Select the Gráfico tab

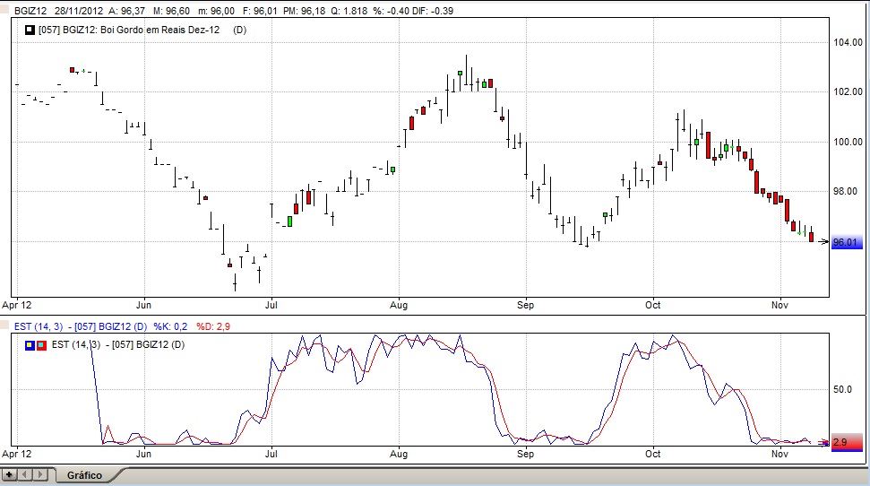point(84,475)
